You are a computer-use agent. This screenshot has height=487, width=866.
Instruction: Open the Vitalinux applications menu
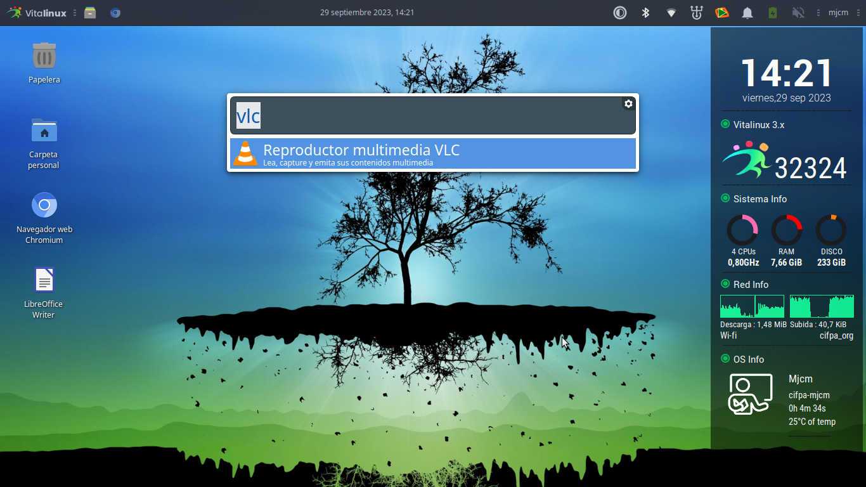point(36,13)
